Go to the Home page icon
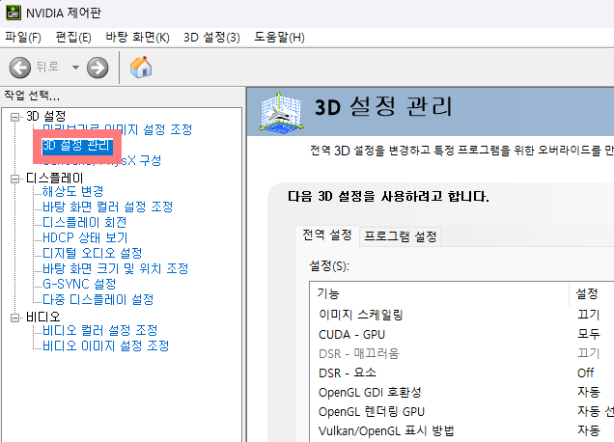614x442 pixels. coord(141,68)
